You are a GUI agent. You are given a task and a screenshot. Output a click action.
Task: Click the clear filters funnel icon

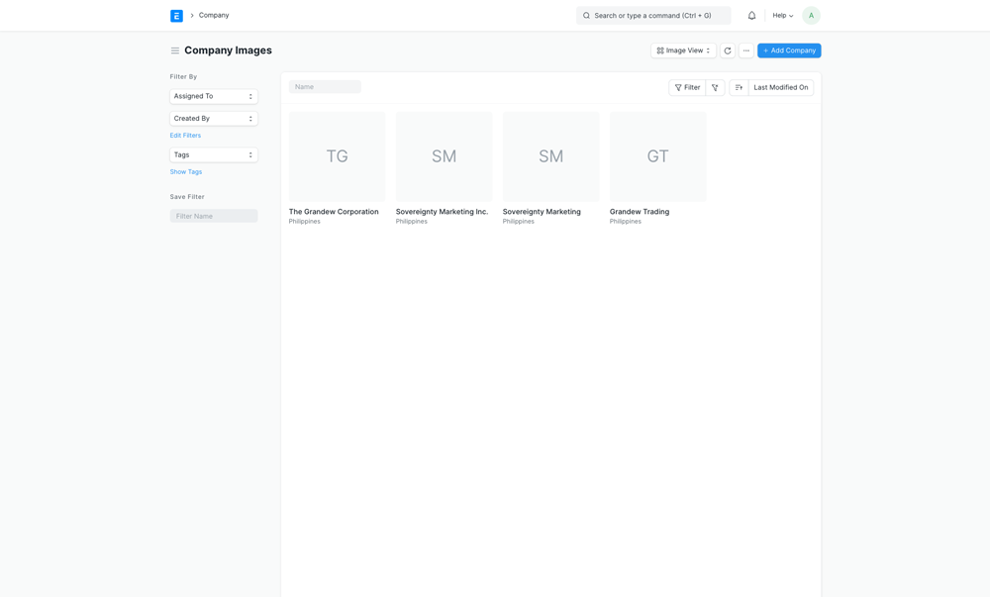pos(715,87)
